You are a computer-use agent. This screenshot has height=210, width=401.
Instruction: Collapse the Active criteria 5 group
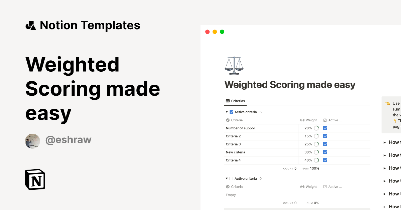[x=227, y=112]
